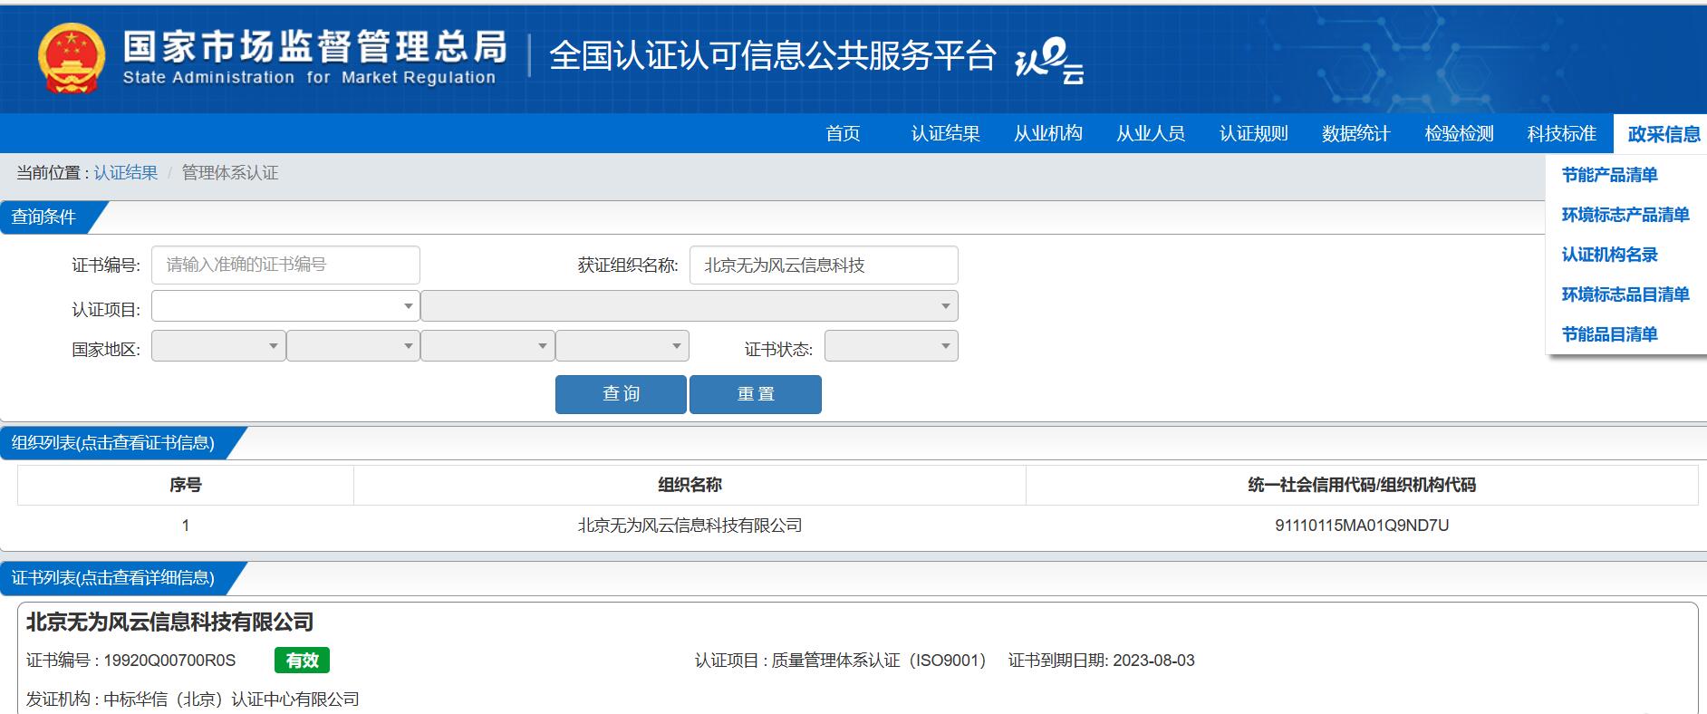Image resolution: width=1707 pixels, height=714 pixels.
Task: Select 认证机构名录 menu entry
Action: tap(1609, 255)
